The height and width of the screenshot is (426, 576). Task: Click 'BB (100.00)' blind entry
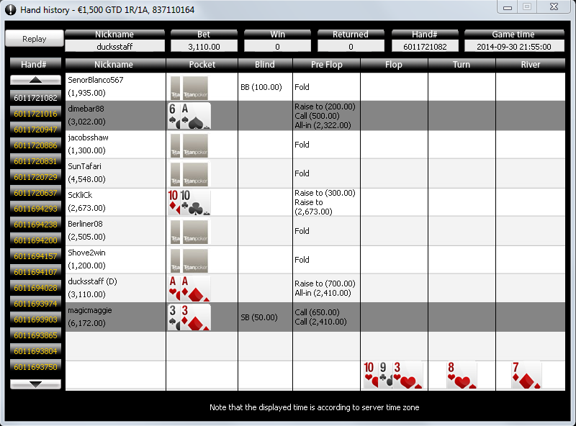261,87
